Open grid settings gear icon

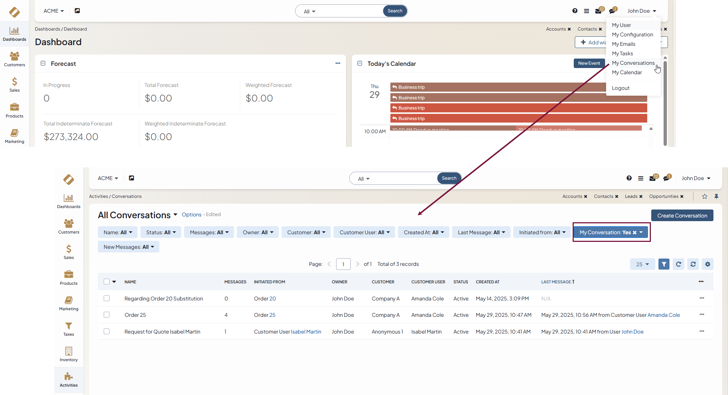707,264
